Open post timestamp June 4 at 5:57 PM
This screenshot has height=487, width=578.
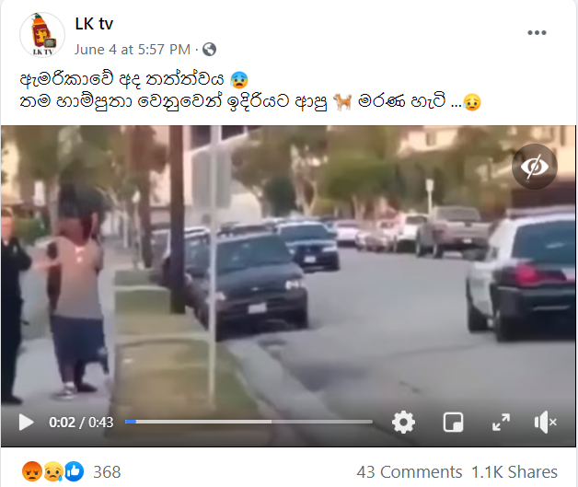click(133, 50)
